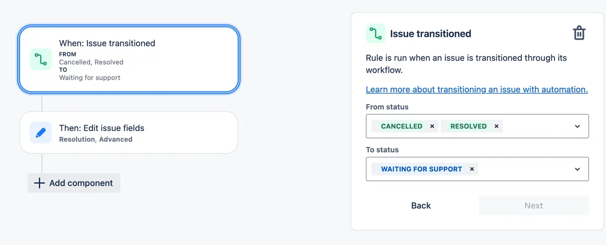Click the green transition icon in the panel header
606x245 pixels.
coord(375,33)
